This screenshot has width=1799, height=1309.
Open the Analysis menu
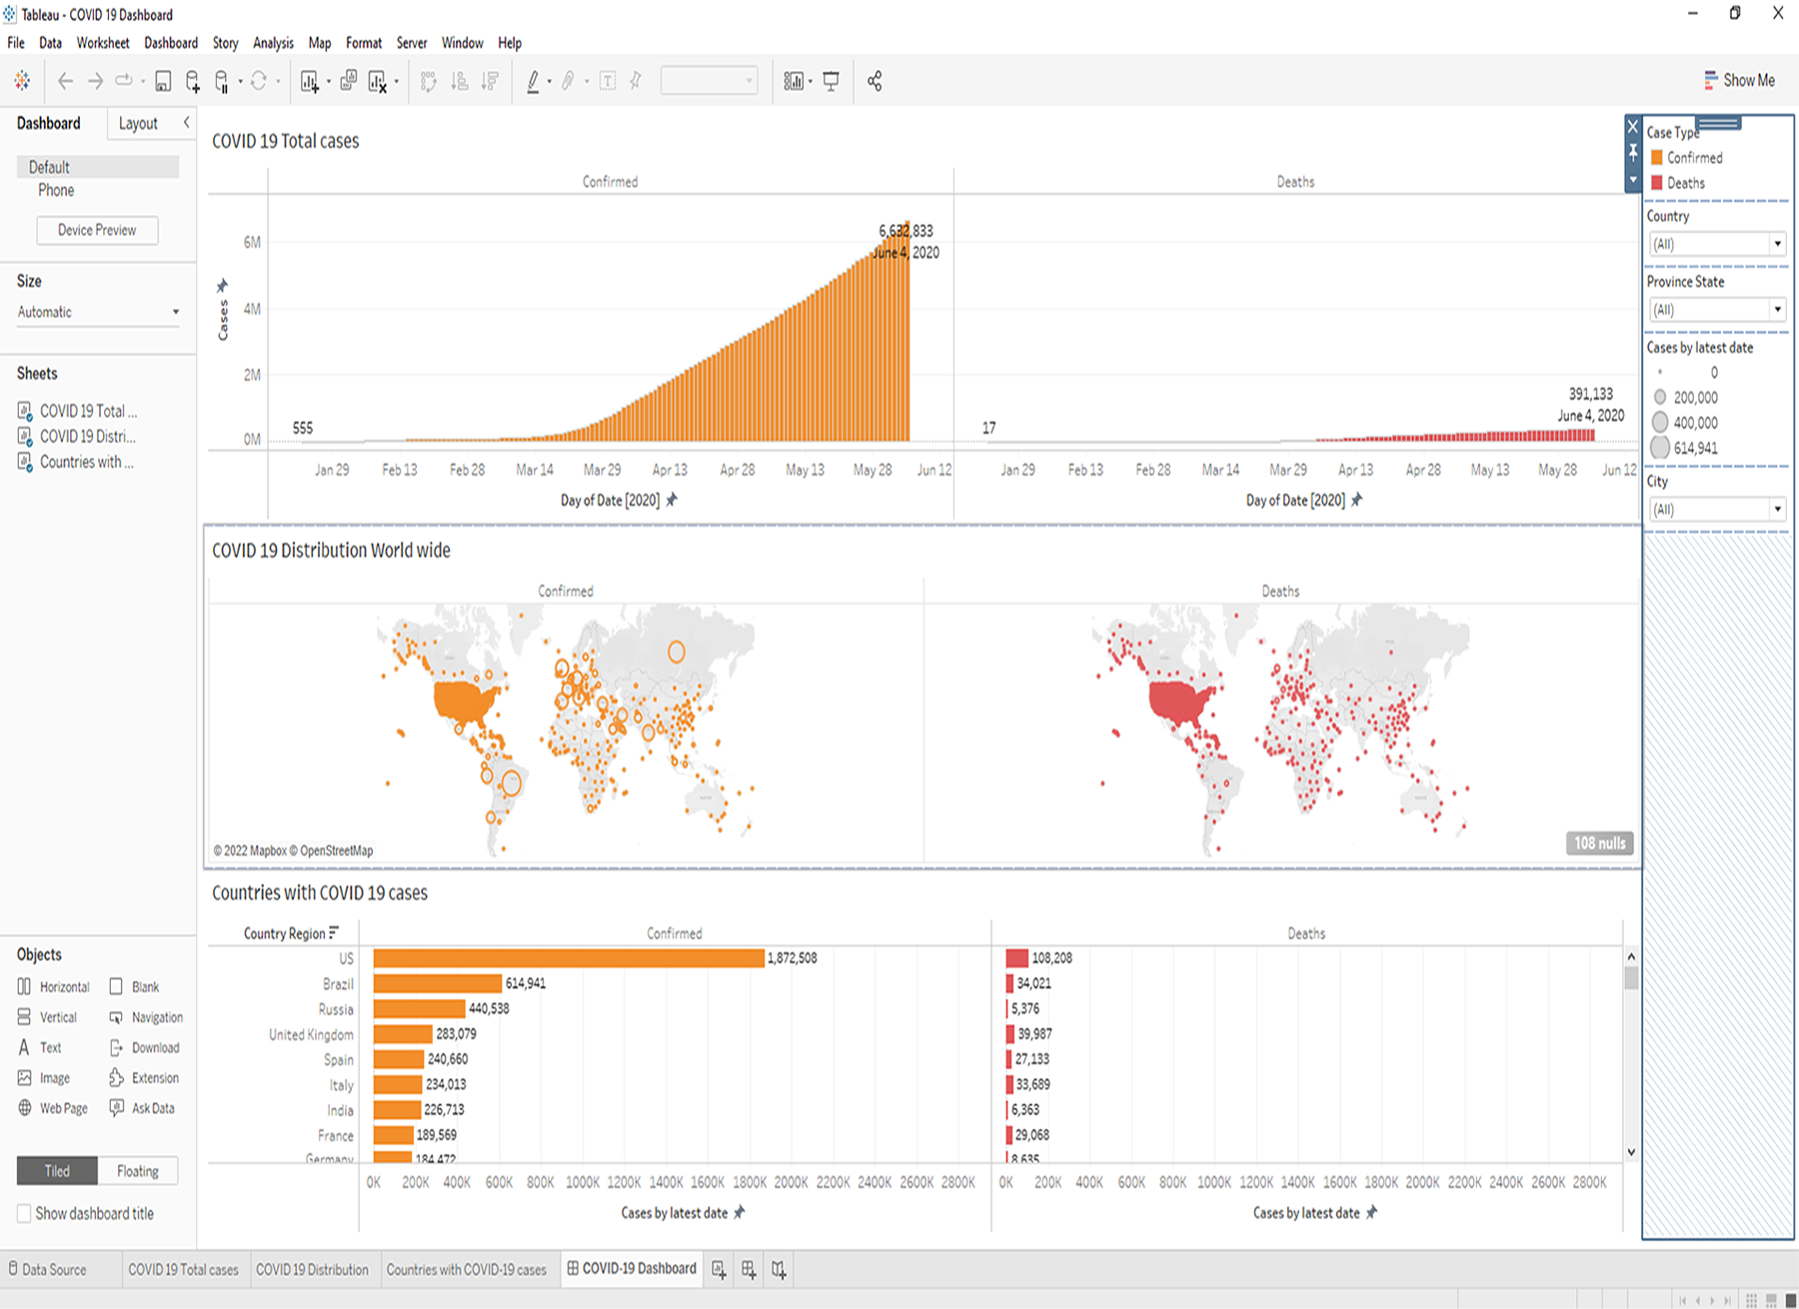273,43
